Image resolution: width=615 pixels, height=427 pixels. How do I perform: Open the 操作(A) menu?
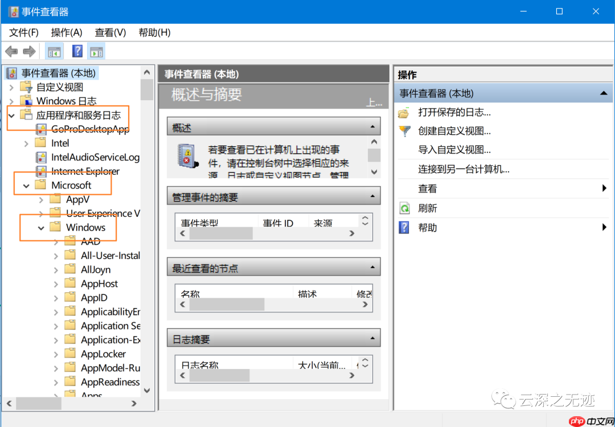point(67,32)
